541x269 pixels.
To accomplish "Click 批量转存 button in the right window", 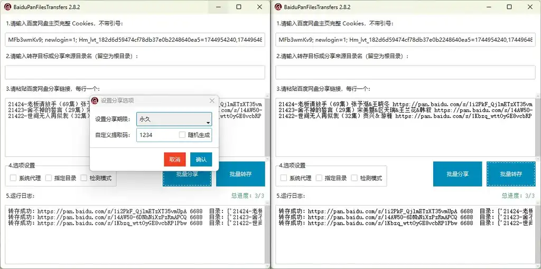I will 511,174.
